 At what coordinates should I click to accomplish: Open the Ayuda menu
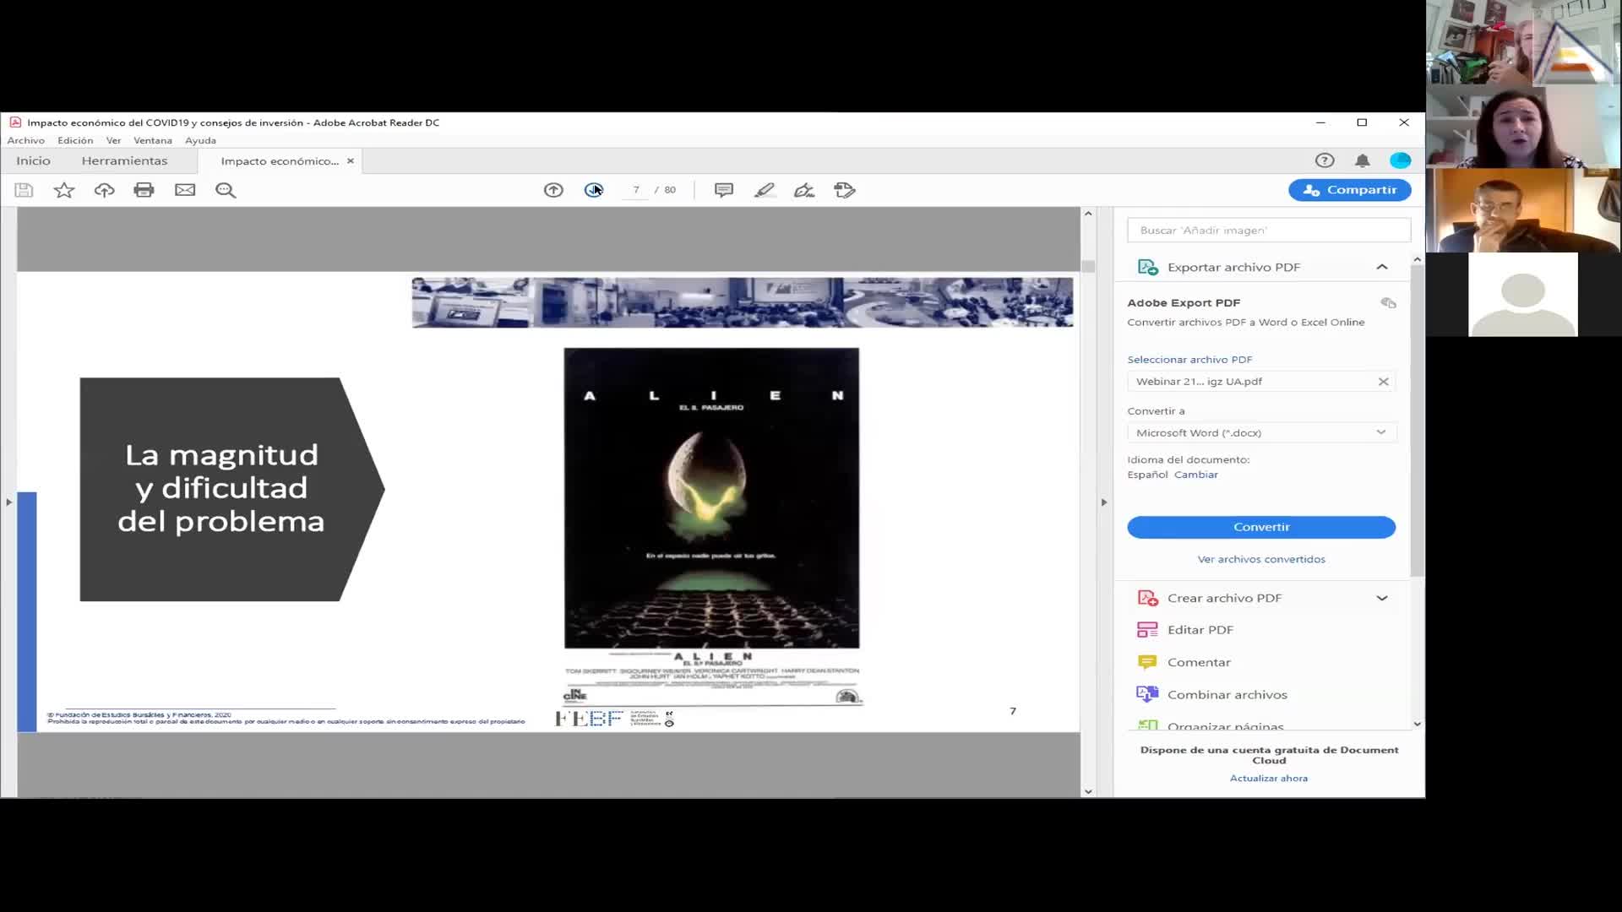(x=200, y=140)
